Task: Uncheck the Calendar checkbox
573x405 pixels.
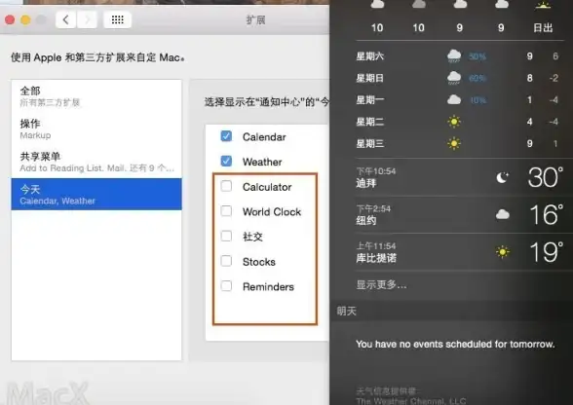Action: [x=226, y=136]
